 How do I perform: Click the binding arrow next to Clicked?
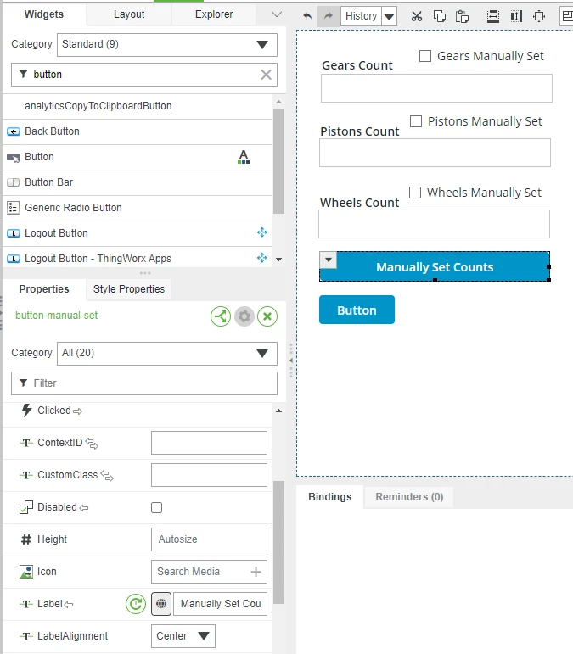(77, 411)
